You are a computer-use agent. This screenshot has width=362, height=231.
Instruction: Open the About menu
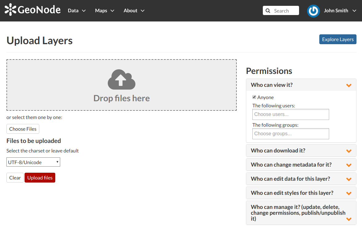click(134, 11)
